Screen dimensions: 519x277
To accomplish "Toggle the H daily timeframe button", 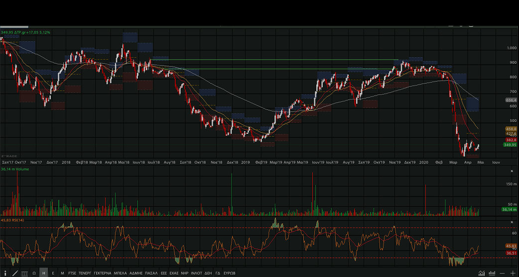I will [43, 273].
